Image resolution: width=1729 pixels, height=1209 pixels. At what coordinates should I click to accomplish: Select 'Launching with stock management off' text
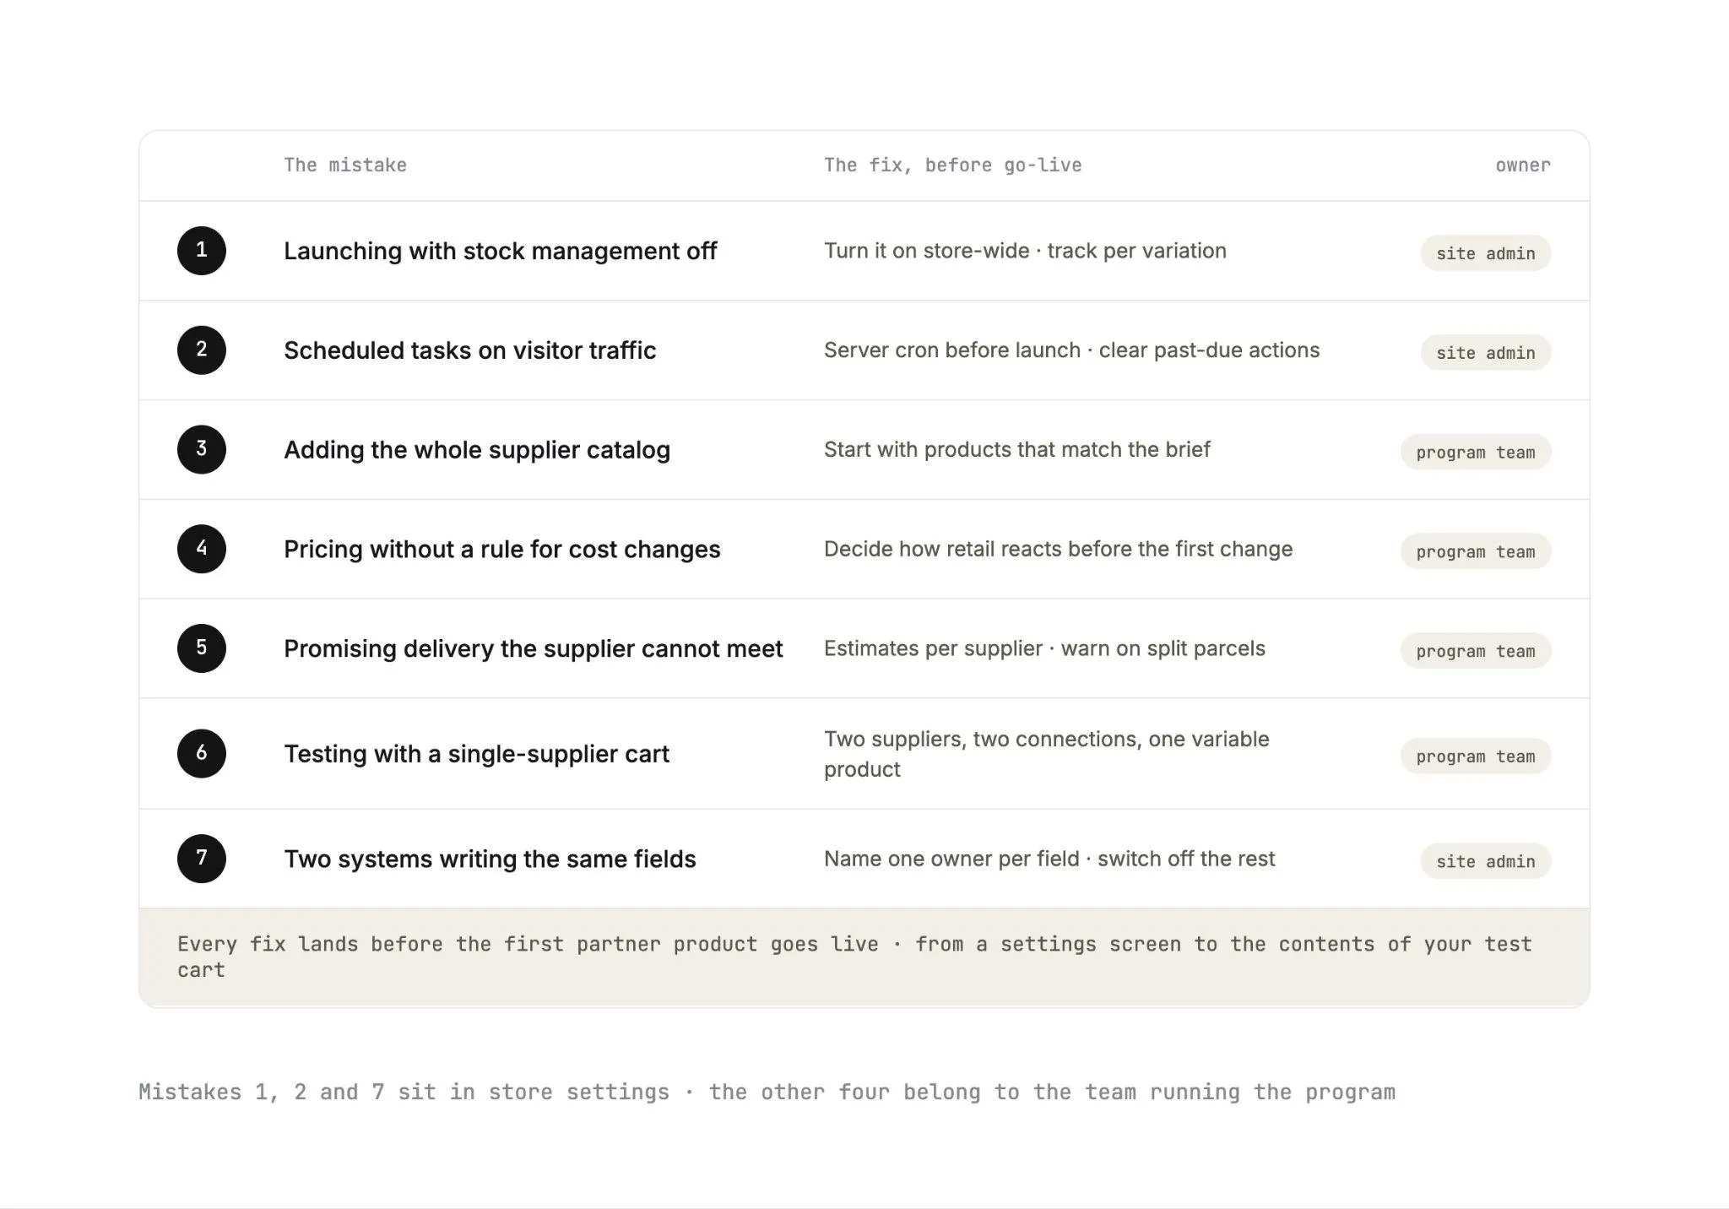[x=500, y=251]
